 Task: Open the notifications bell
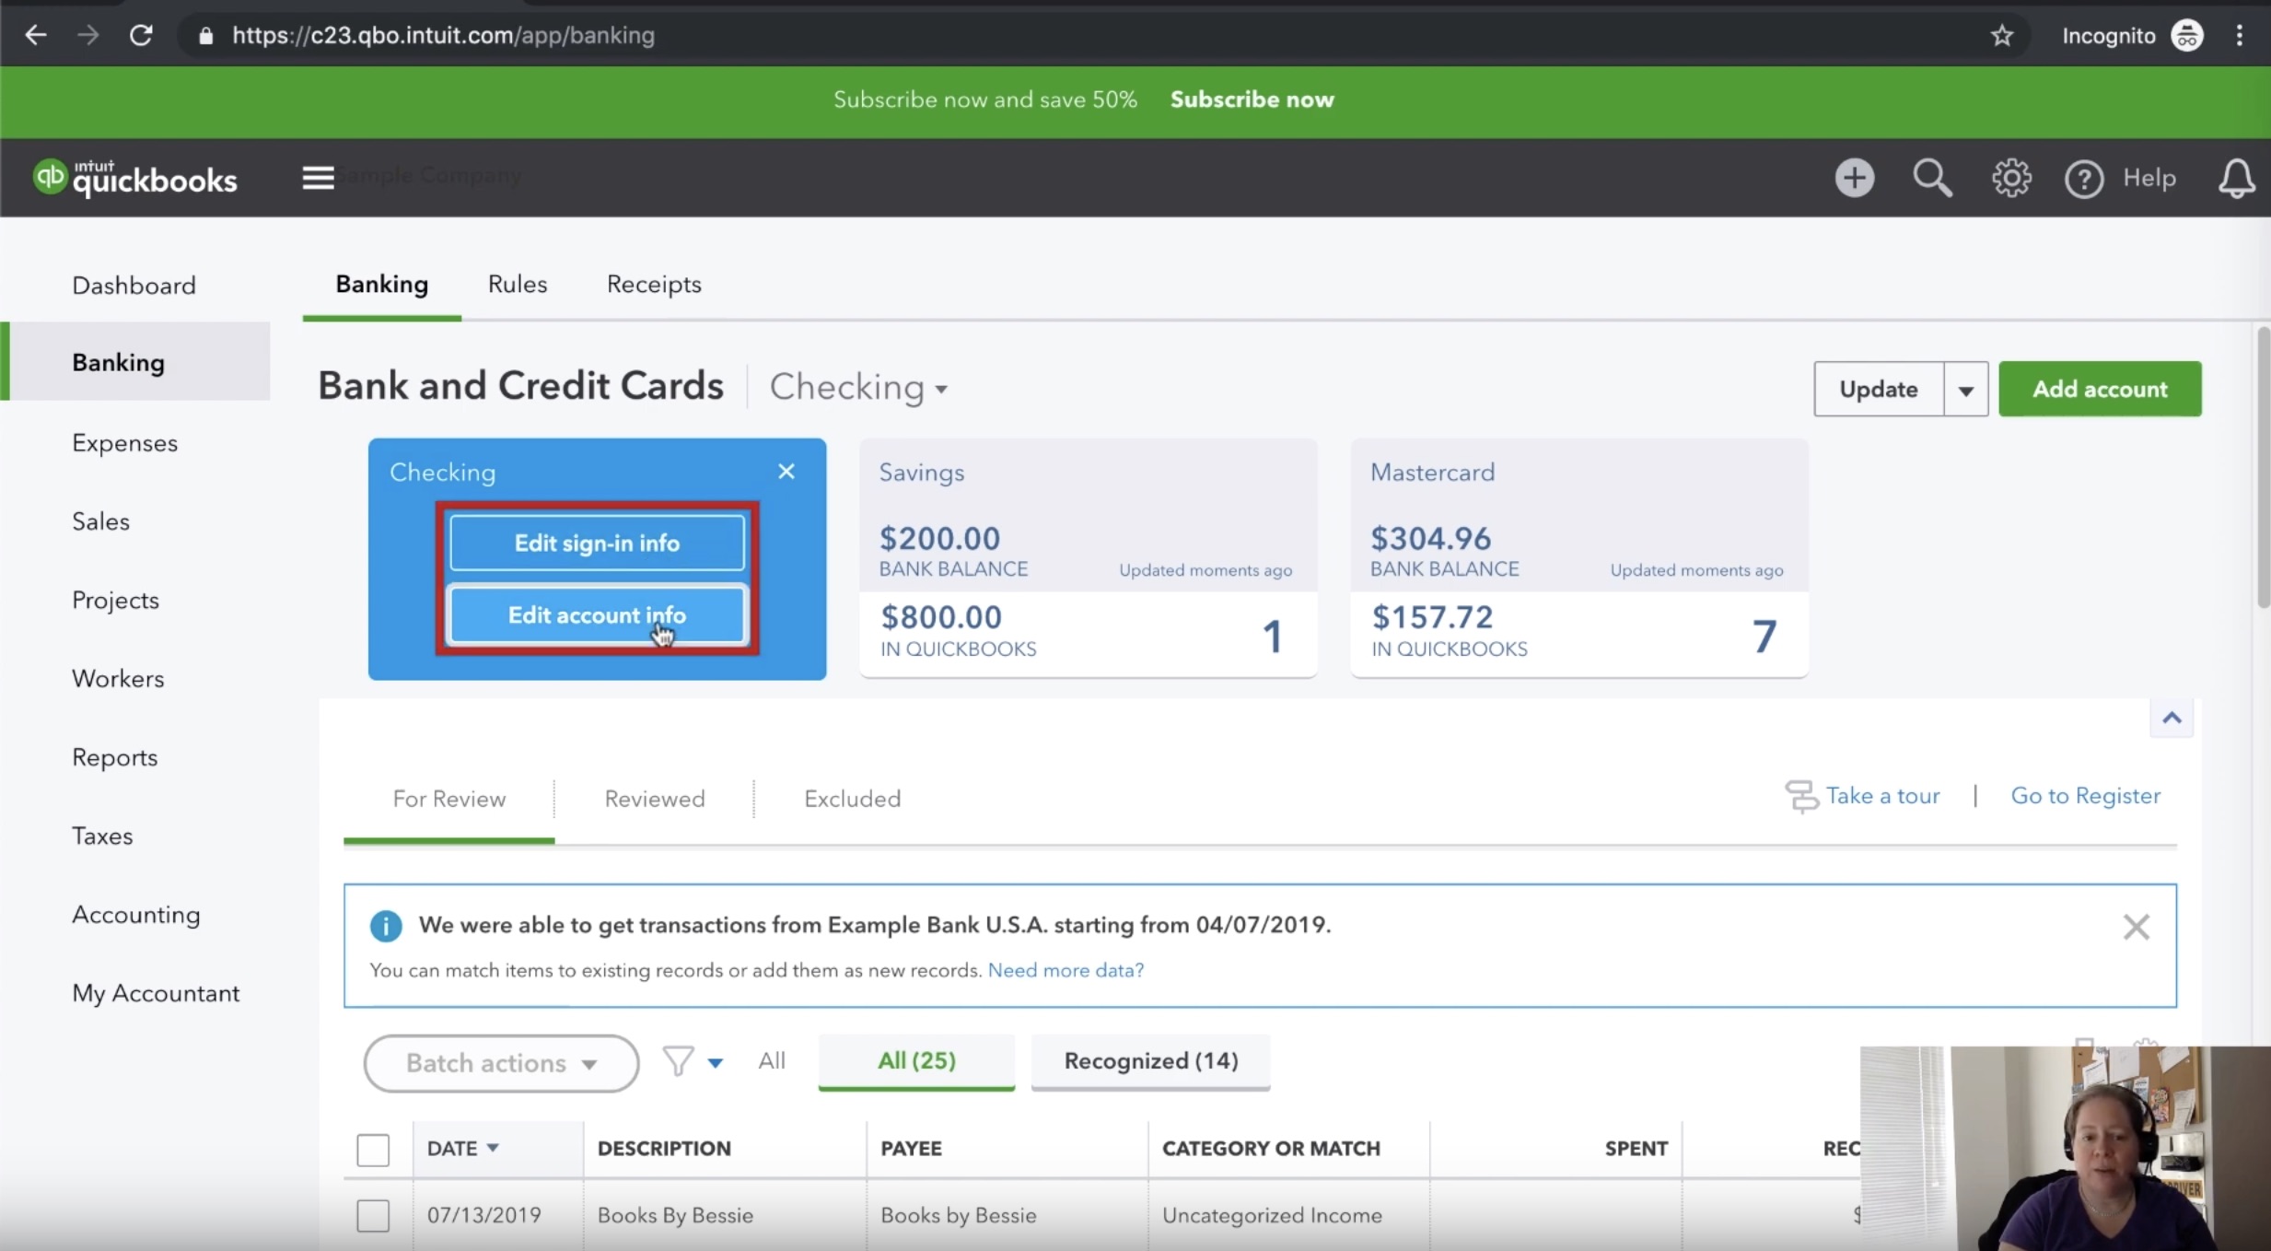[2236, 178]
